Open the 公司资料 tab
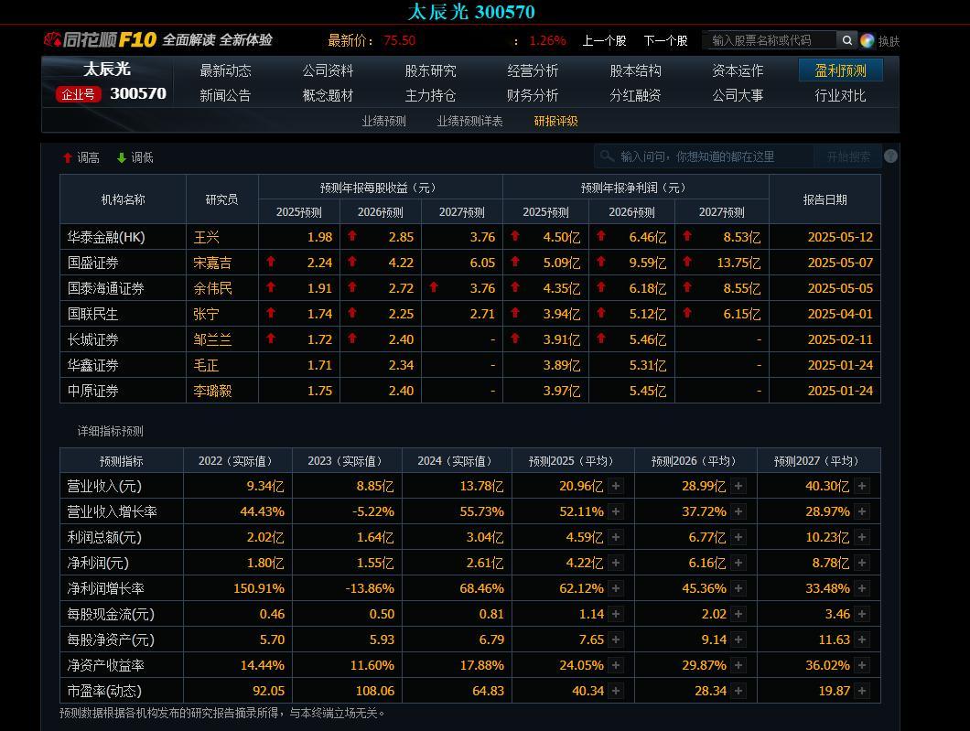970x731 pixels. 328,70
